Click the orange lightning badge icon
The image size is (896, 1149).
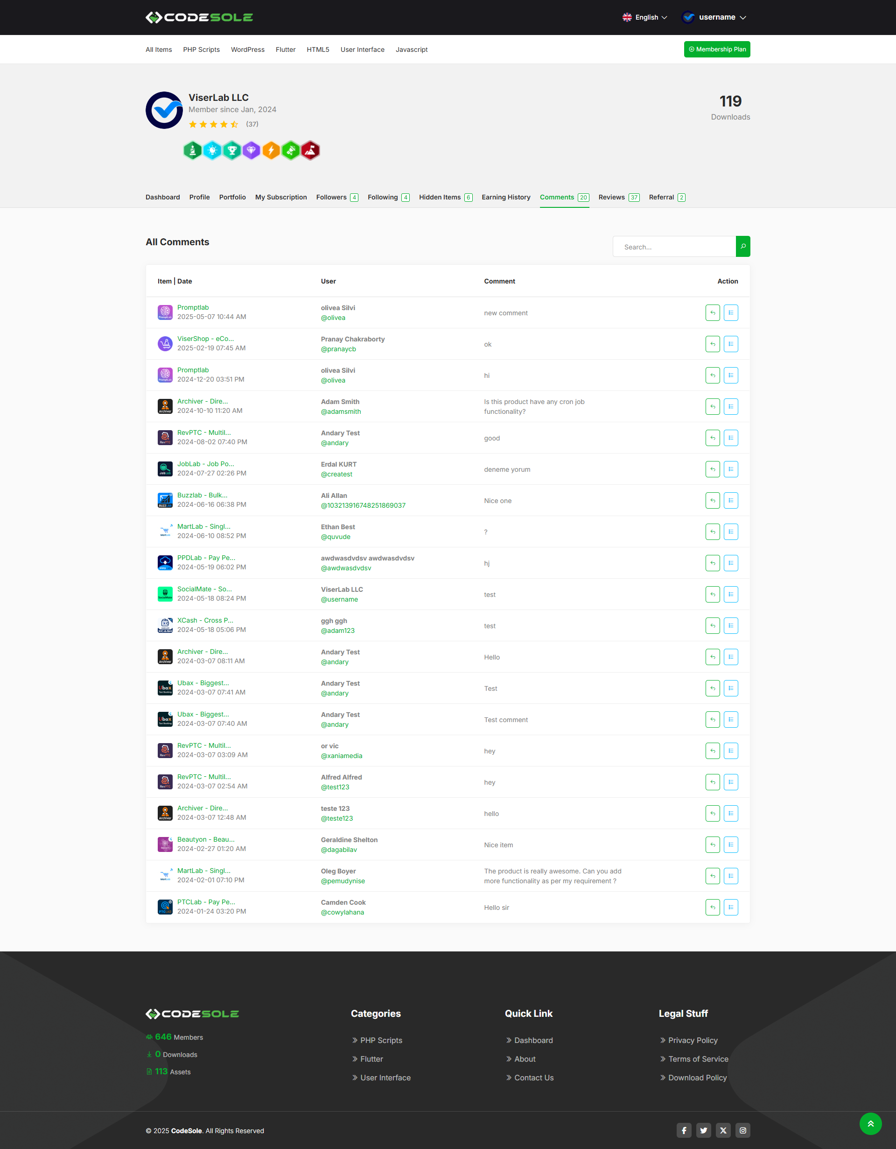pos(271,150)
